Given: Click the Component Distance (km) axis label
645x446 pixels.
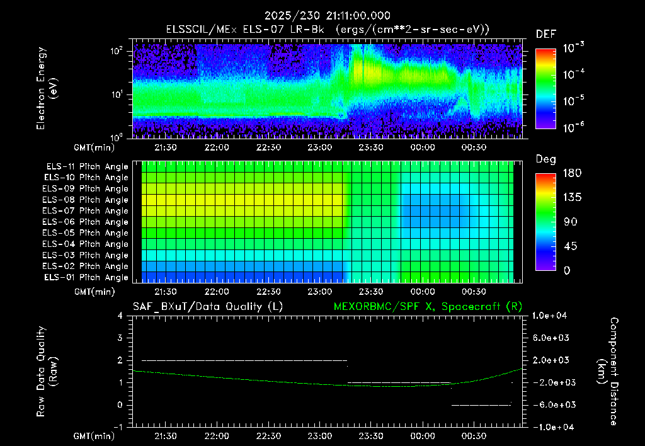Looking at the screenshot, I should tap(607, 372).
